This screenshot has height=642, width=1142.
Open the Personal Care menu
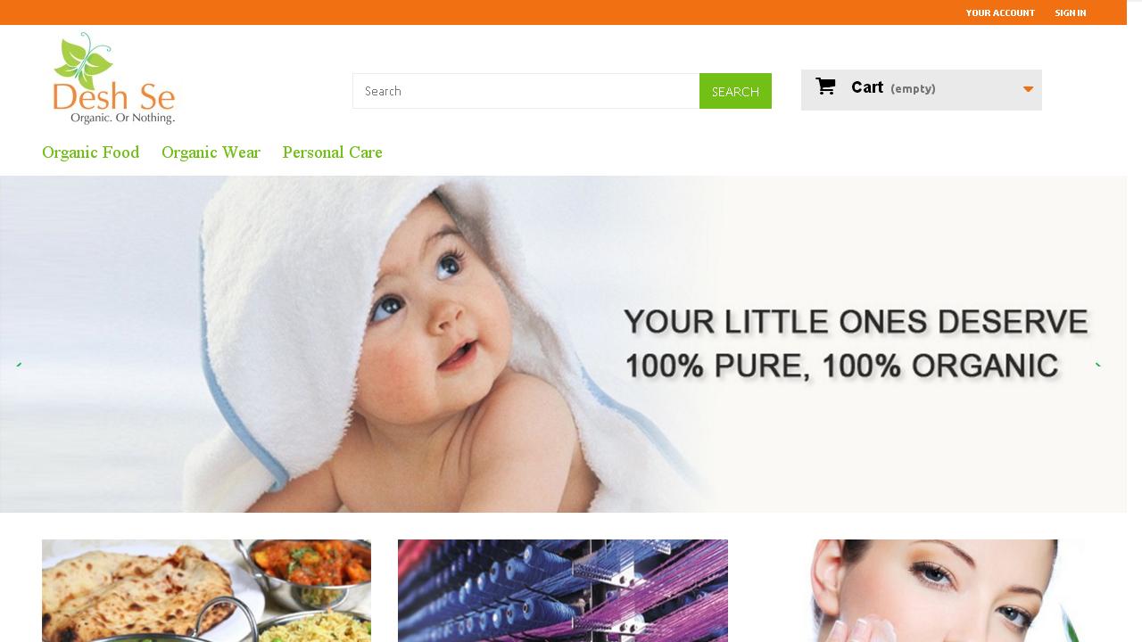point(332,152)
